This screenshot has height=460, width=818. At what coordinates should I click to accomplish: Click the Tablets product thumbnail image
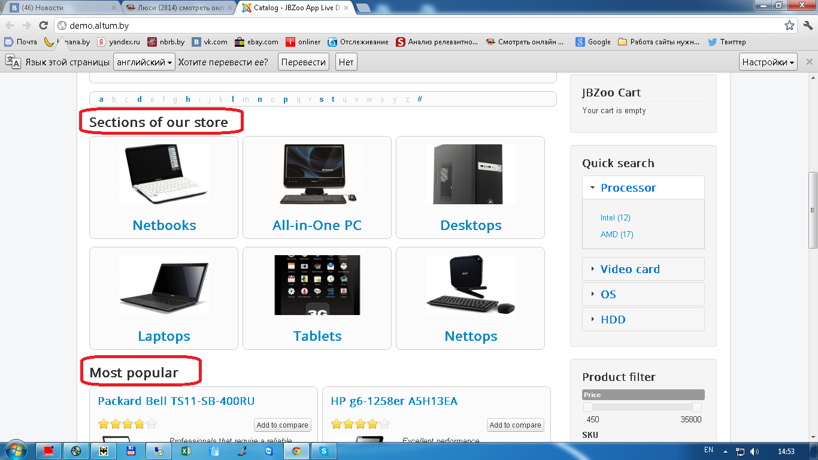click(317, 285)
